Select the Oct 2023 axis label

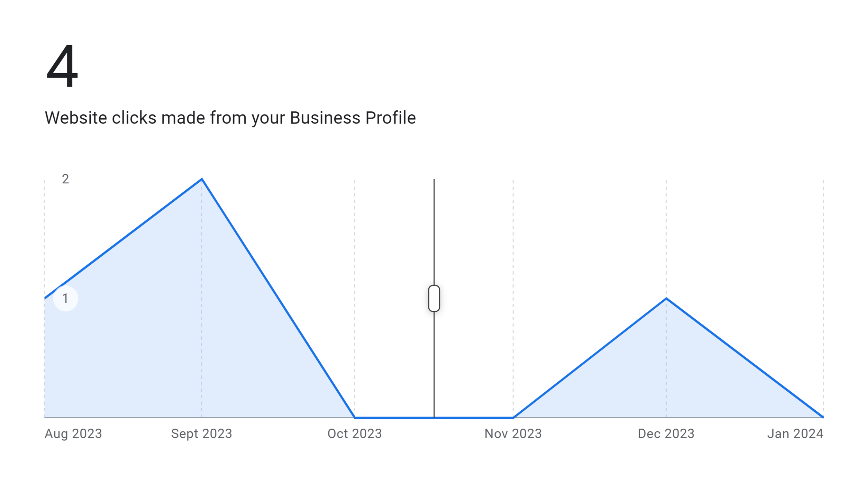pos(355,434)
